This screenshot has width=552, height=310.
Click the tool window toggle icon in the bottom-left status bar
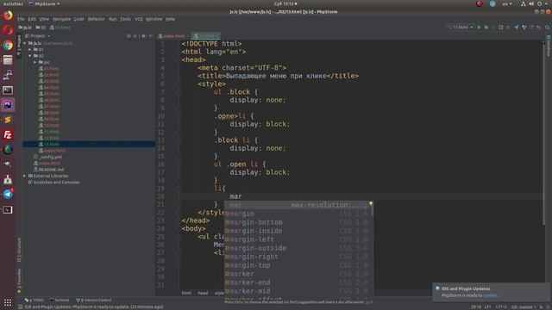[x=20, y=307]
